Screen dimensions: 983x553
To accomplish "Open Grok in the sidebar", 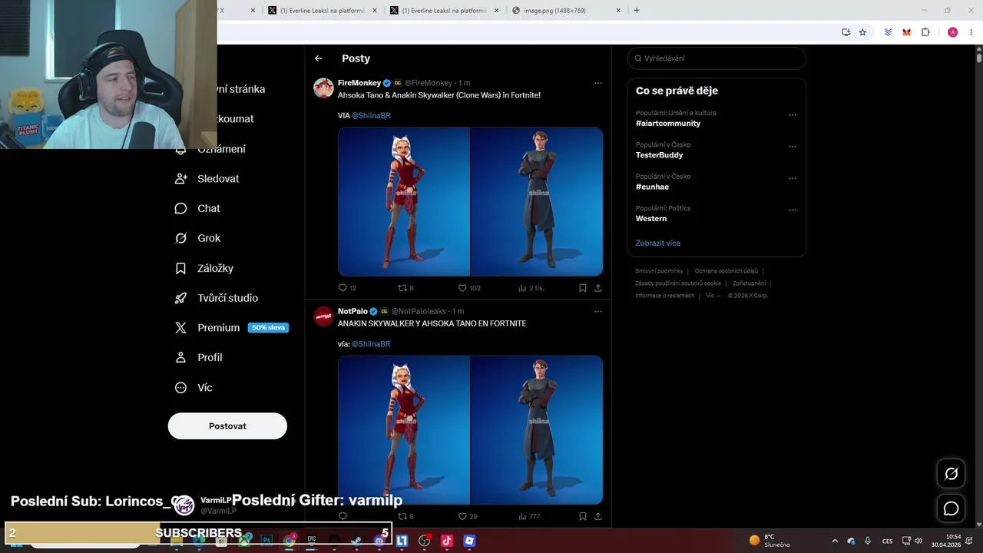I will point(197,238).
